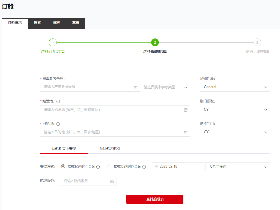The height and width of the screenshot is (210, 280).
Task: Open the 请选择费率参考类型 dropdown
Action: click(165, 87)
